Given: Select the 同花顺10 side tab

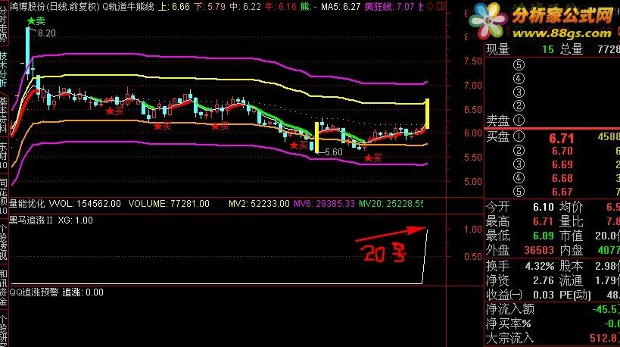Looking at the screenshot, I should [3, 197].
